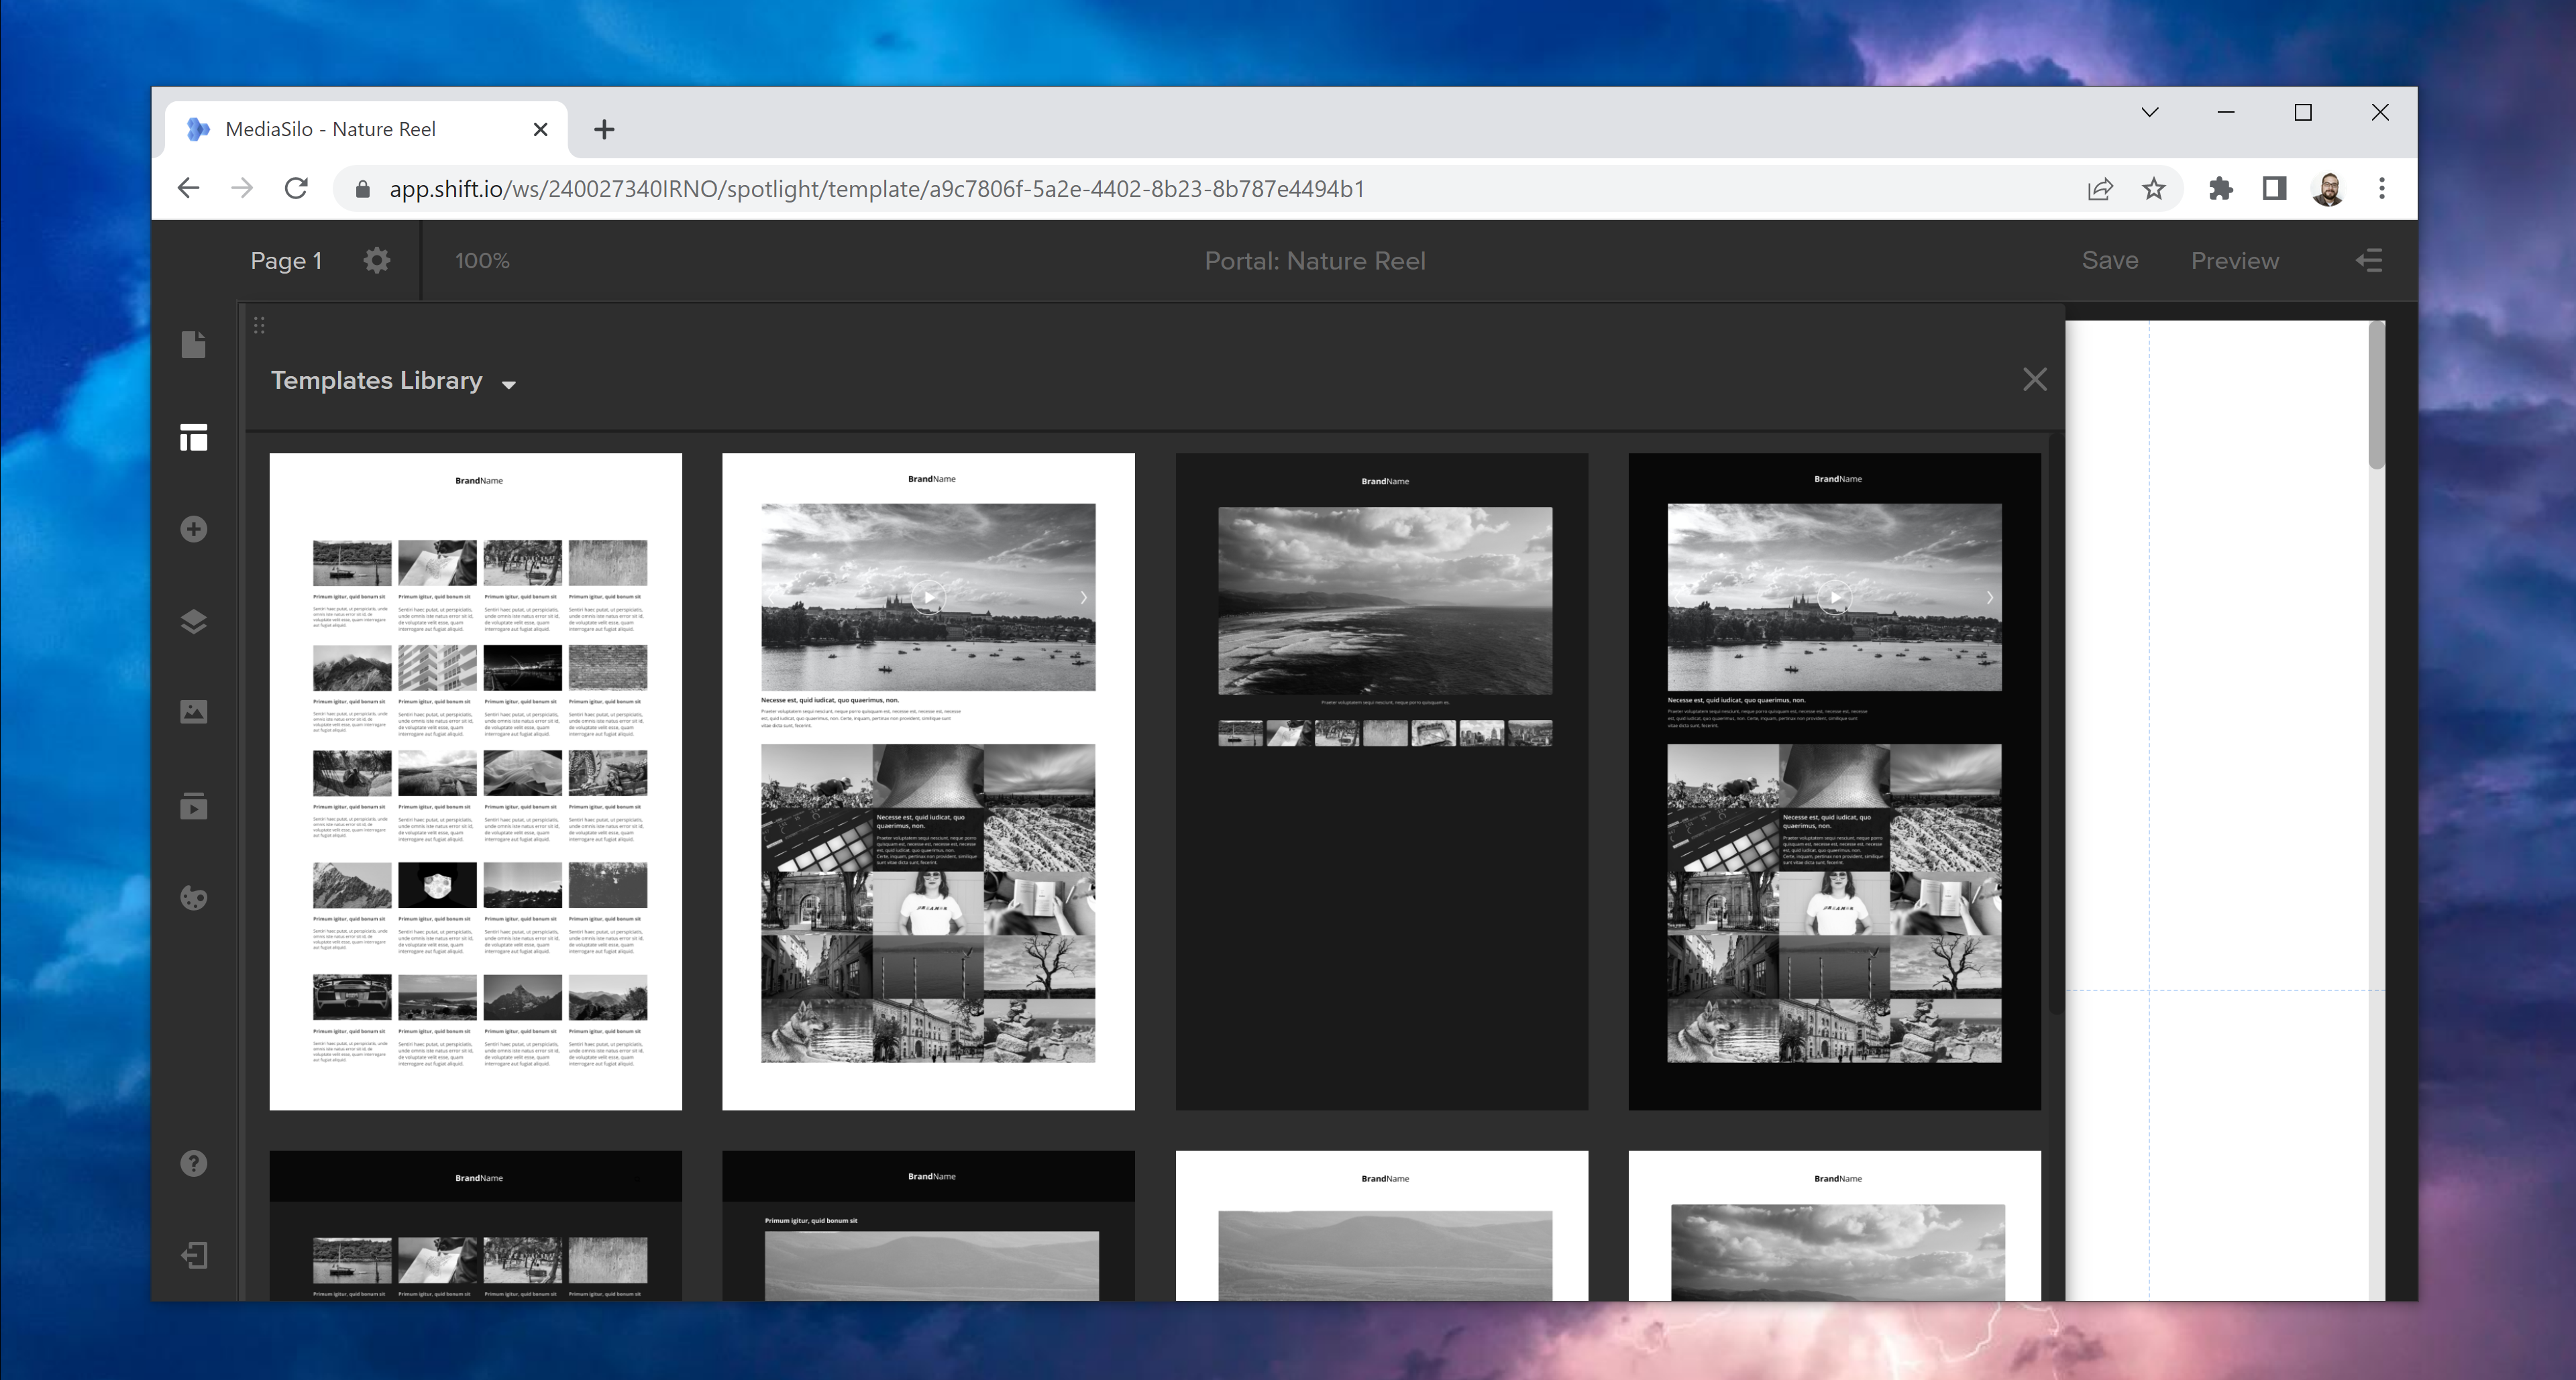View site information lock icon
This screenshot has height=1380, width=2576.
click(363, 189)
